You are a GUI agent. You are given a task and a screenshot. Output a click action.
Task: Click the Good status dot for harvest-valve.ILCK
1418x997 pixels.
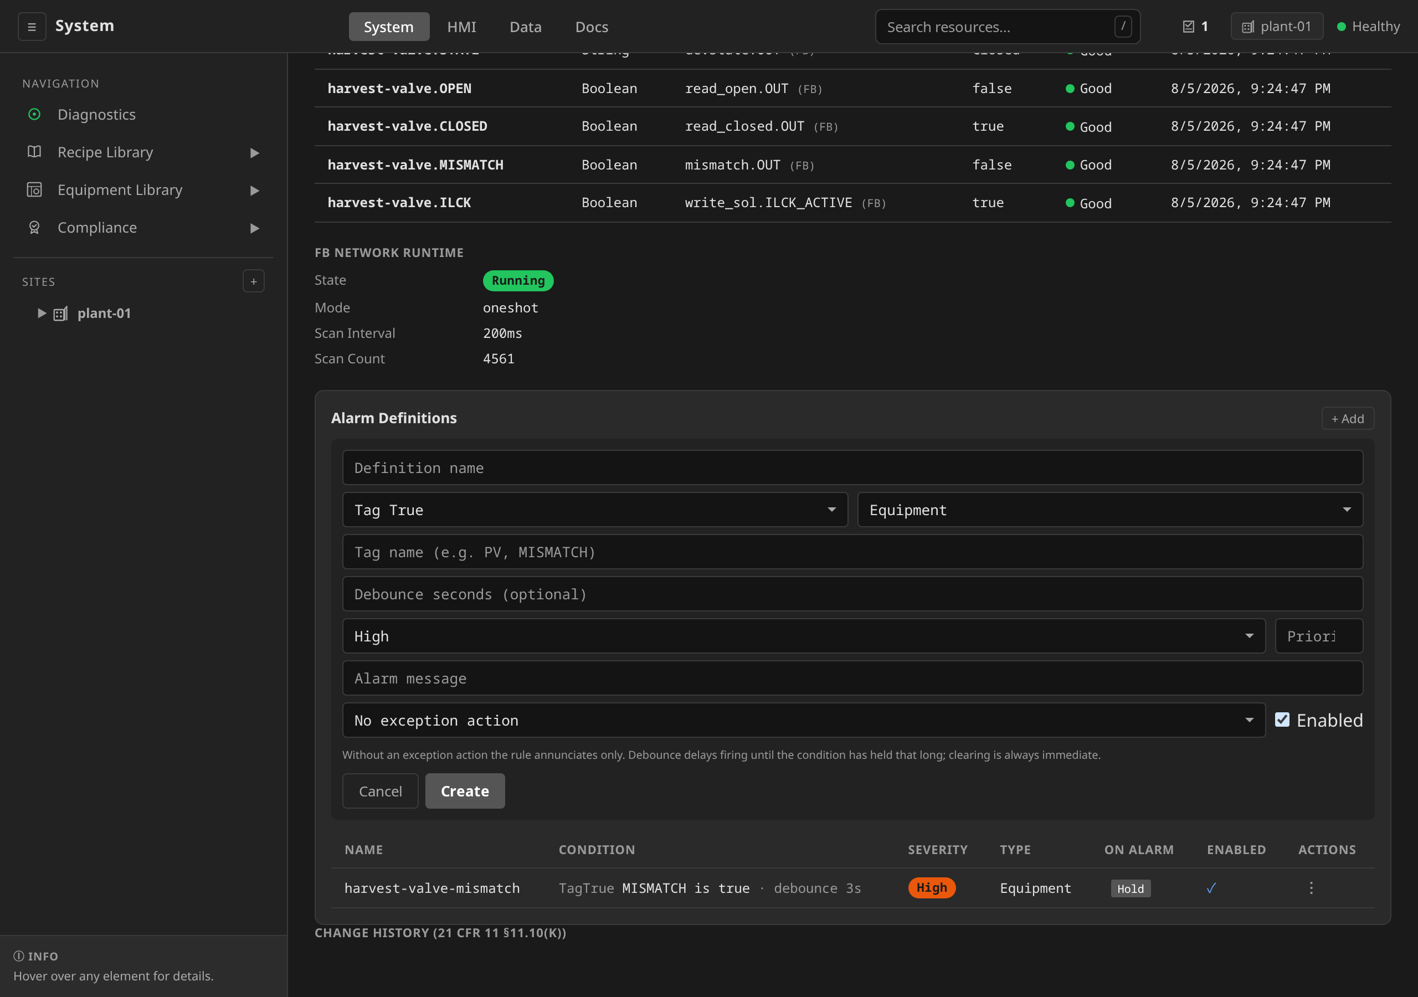pyautogui.click(x=1070, y=203)
